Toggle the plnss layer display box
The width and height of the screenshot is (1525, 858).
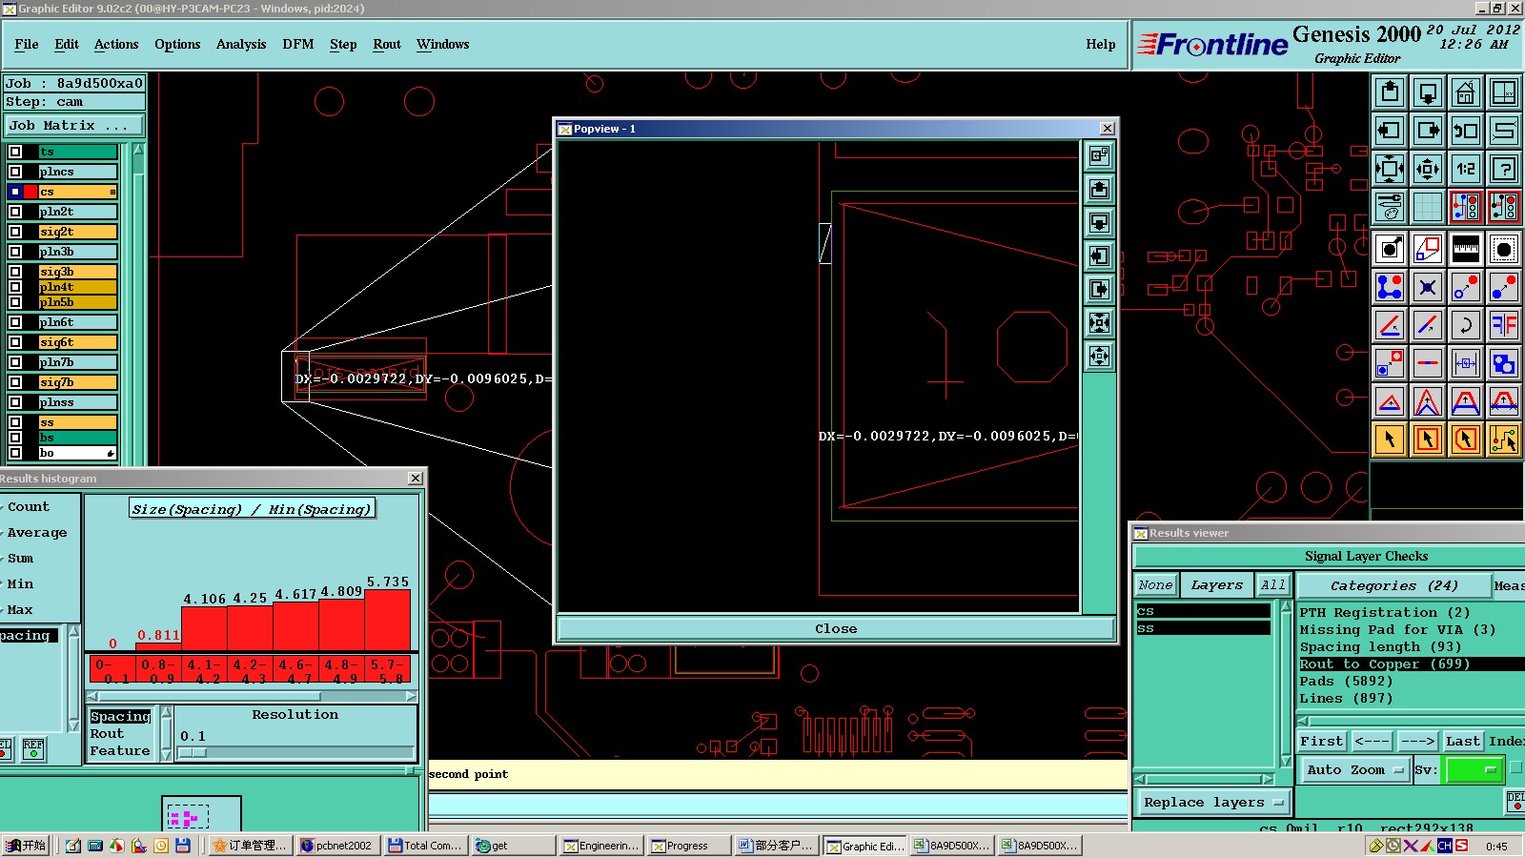coord(15,402)
